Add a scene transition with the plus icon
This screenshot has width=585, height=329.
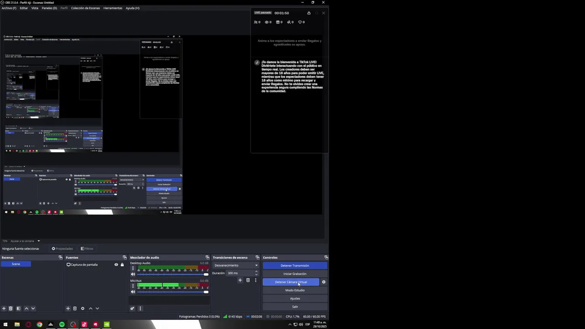(240, 280)
